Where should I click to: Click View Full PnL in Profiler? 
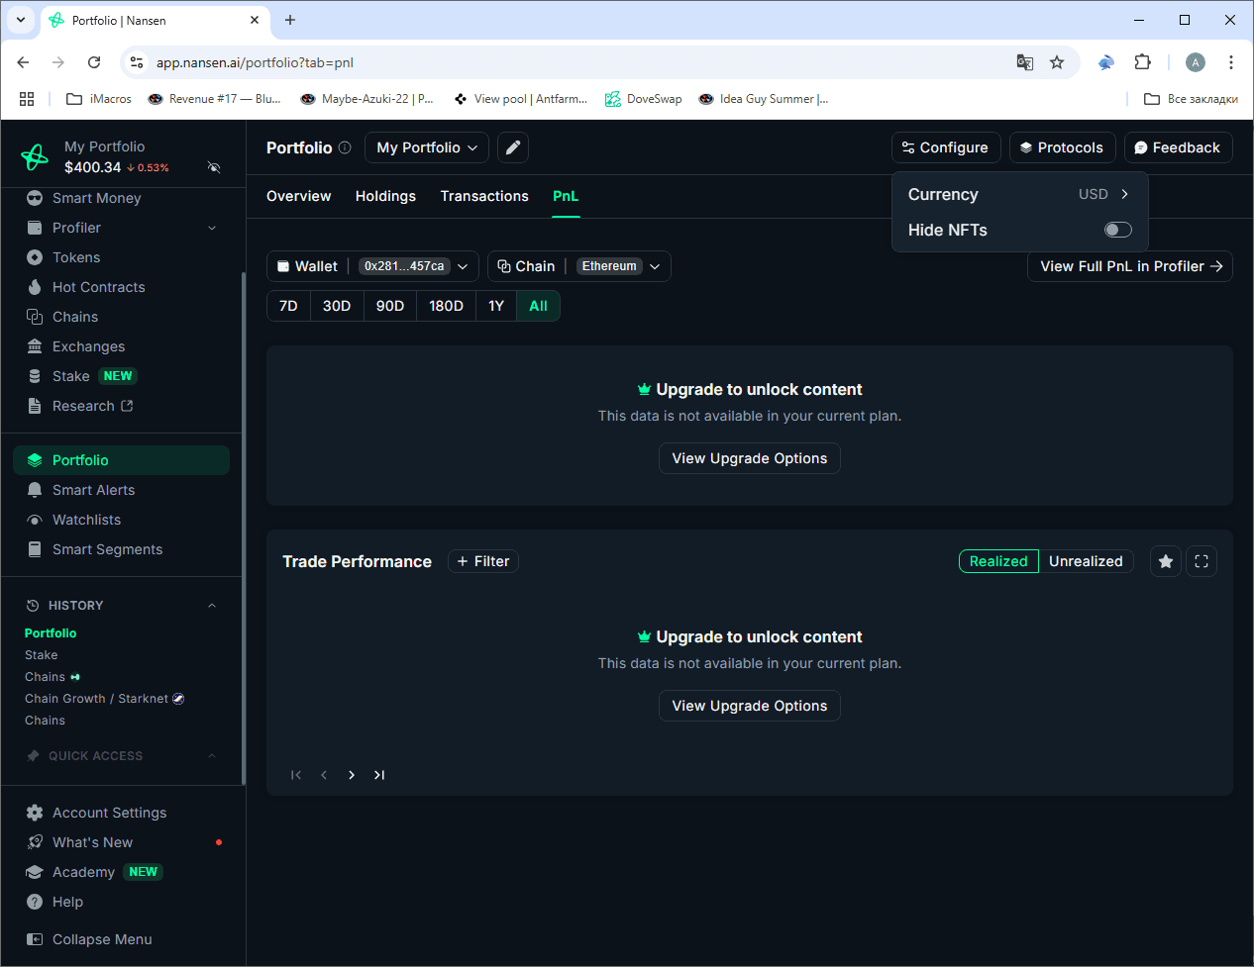[1130, 266]
